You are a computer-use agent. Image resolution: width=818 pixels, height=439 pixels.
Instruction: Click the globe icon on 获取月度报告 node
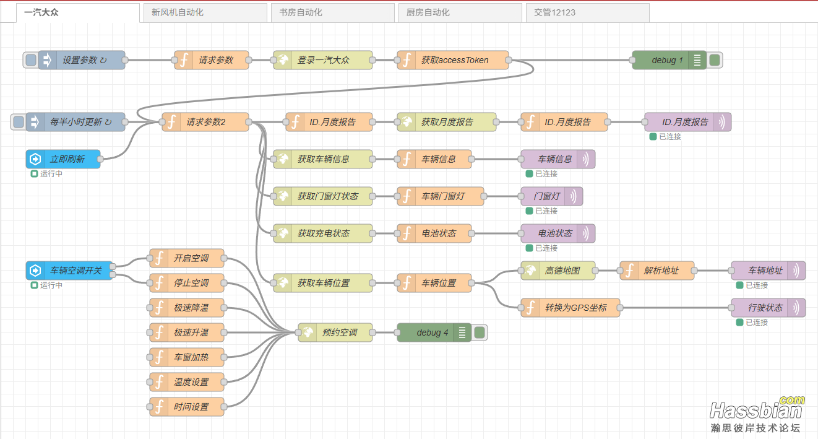(407, 122)
